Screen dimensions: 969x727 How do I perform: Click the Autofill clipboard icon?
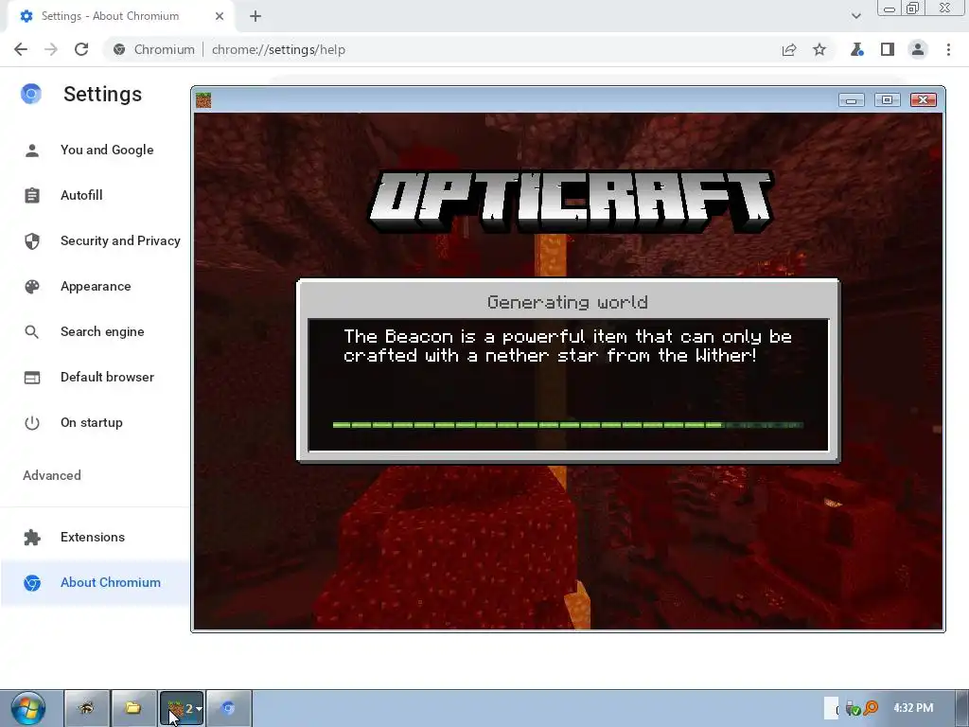(32, 195)
